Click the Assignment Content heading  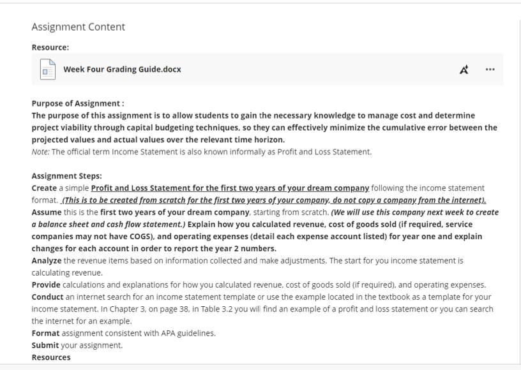coord(79,27)
